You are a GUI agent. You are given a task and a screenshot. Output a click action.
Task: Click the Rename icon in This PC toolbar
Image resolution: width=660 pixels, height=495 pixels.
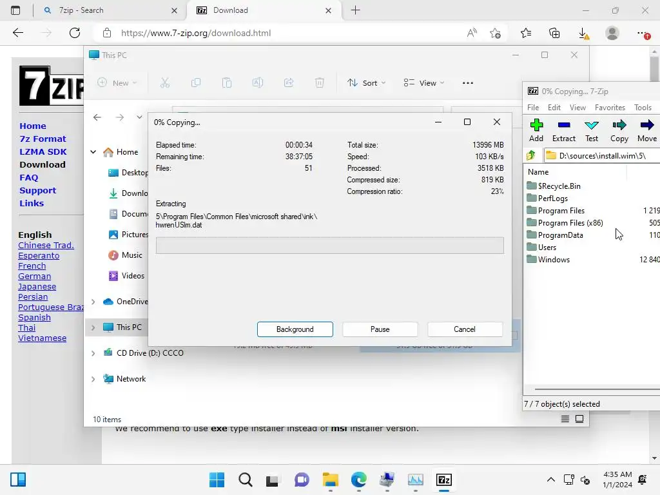tap(258, 83)
